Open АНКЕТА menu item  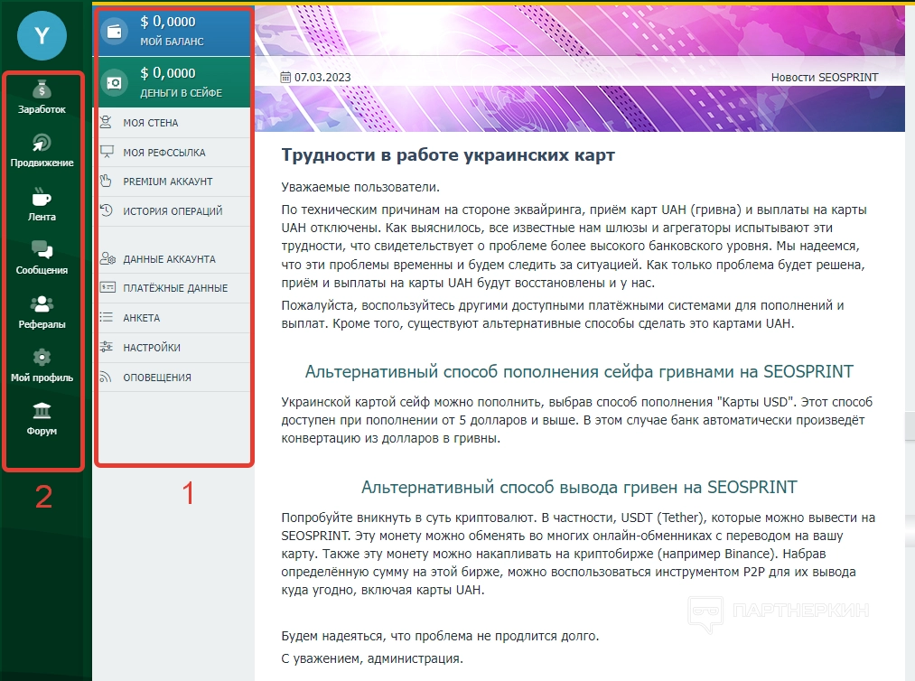pyautogui.click(x=174, y=318)
